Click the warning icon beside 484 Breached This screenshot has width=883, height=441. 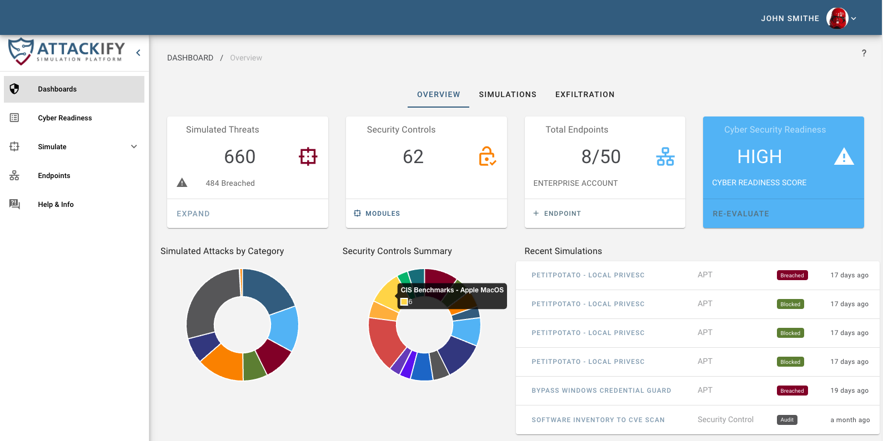click(182, 183)
